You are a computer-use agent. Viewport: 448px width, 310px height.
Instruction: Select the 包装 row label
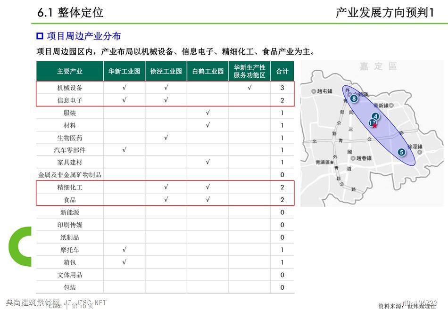70,287
